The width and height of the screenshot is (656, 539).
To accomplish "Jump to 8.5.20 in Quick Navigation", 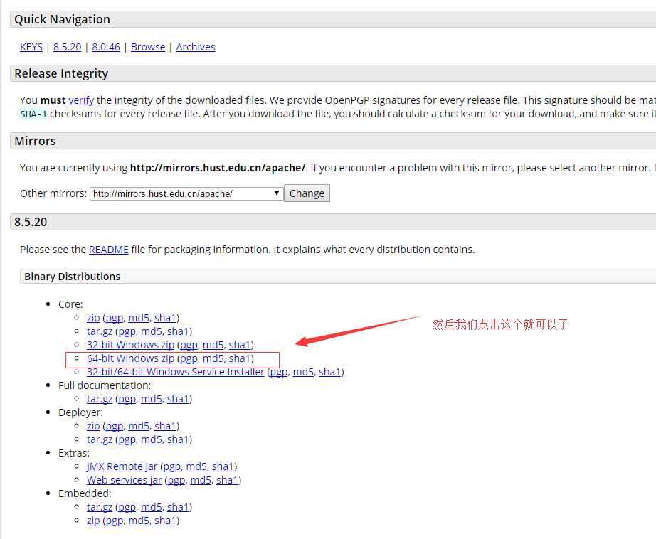I will 68,47.
